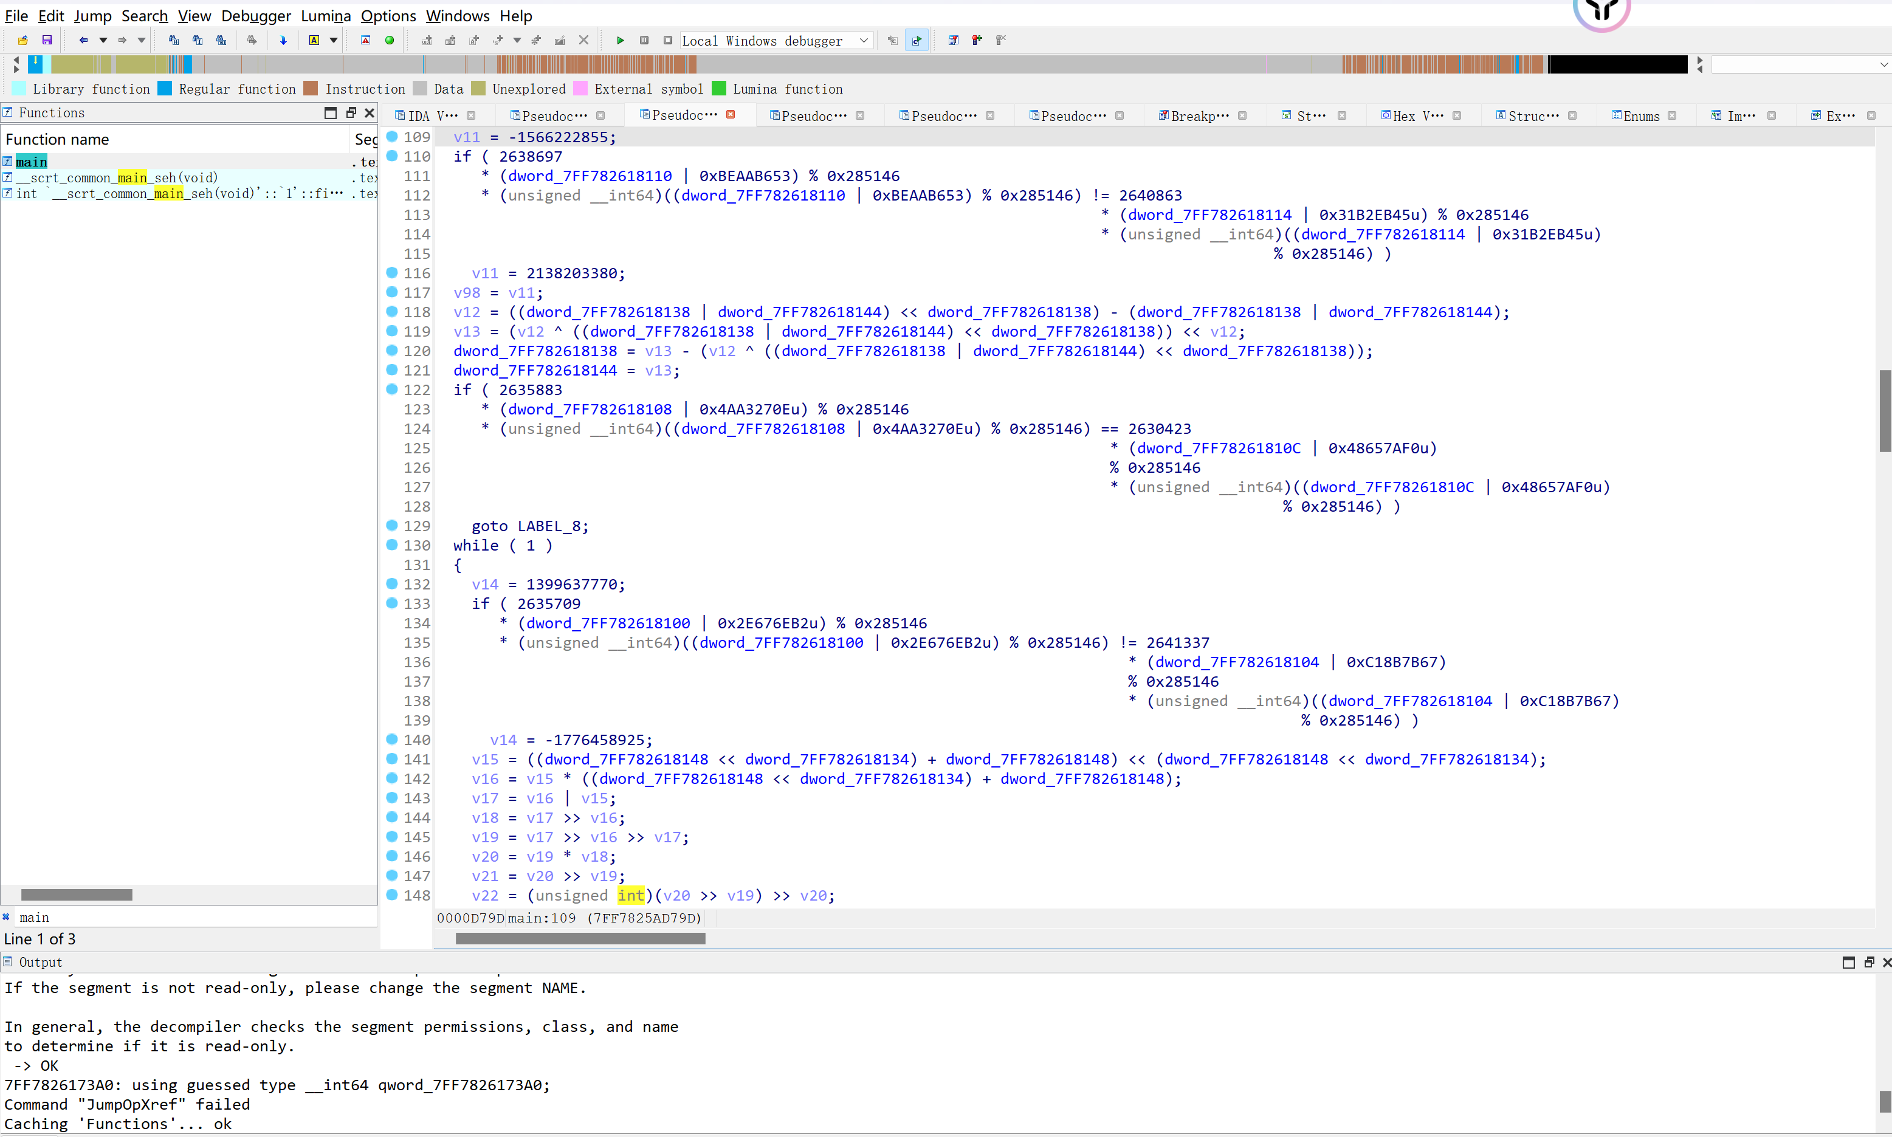Click the run/play debugger button
1892x1137 pixels.
coord(619,40)
